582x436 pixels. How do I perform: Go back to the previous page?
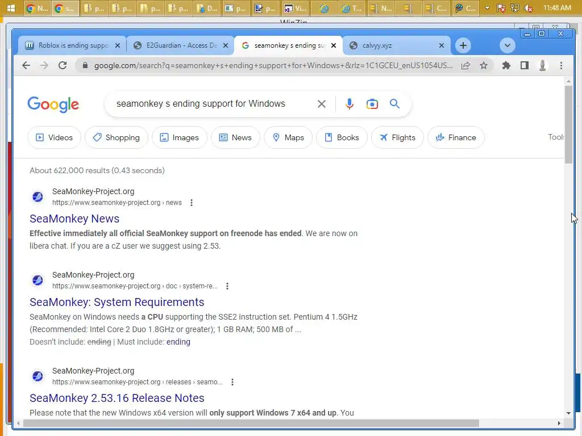click(x=26, y=66)
